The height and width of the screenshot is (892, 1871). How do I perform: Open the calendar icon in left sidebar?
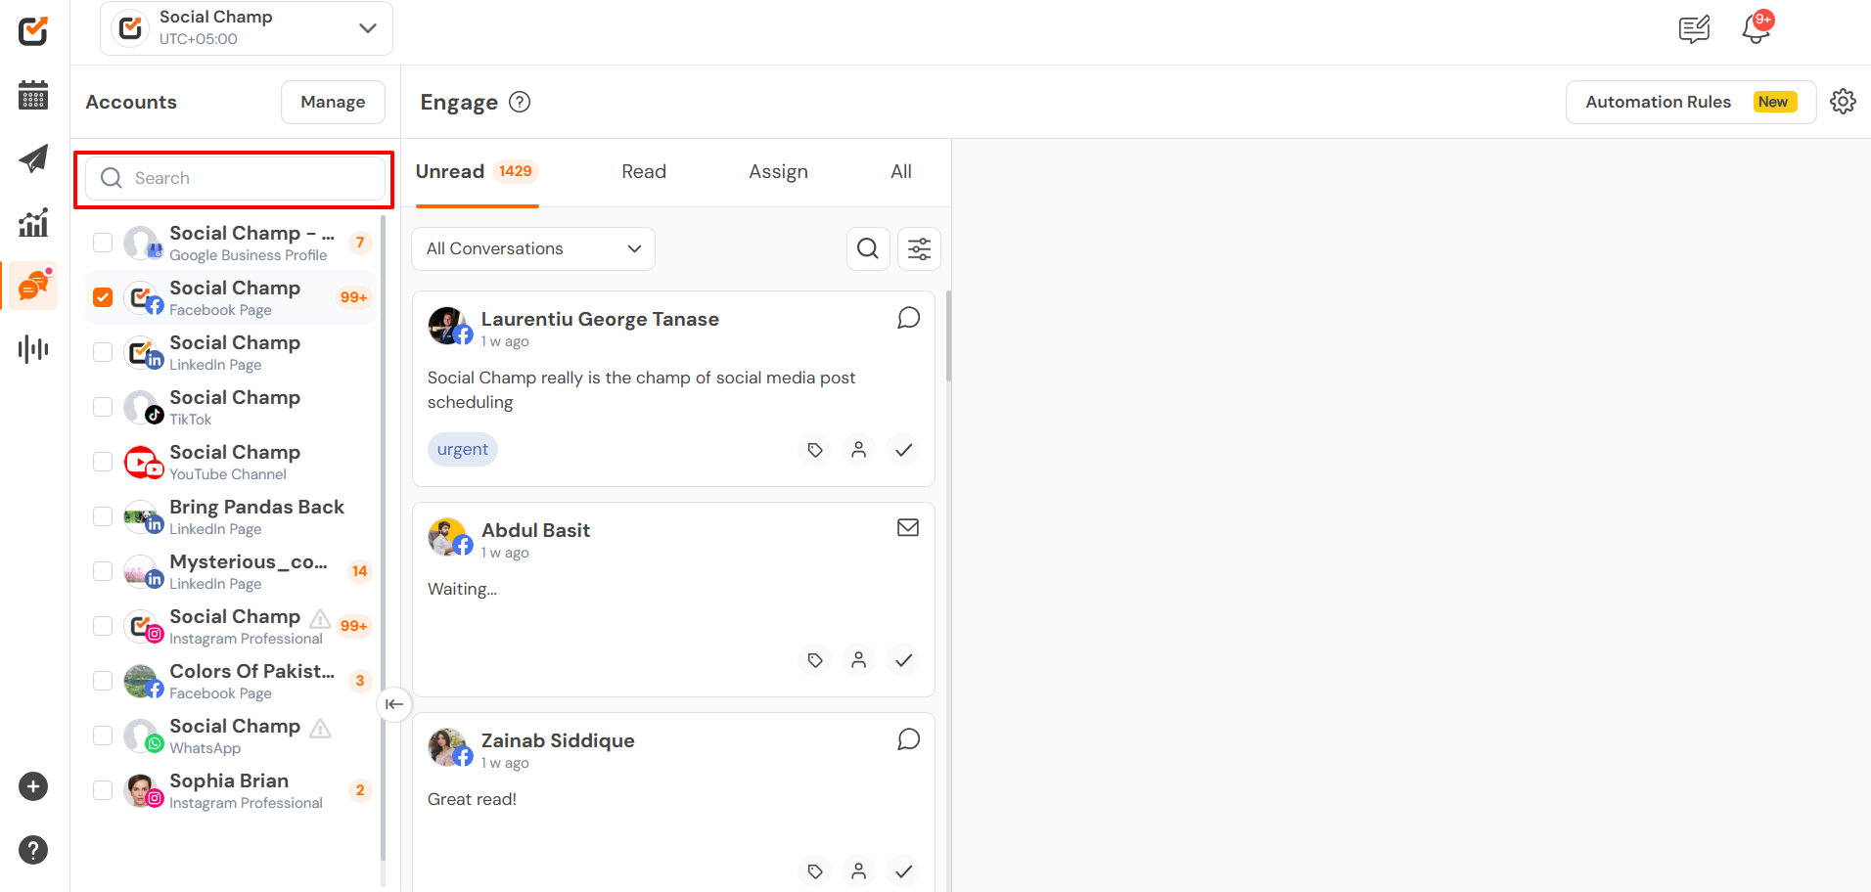click(33, 95)
